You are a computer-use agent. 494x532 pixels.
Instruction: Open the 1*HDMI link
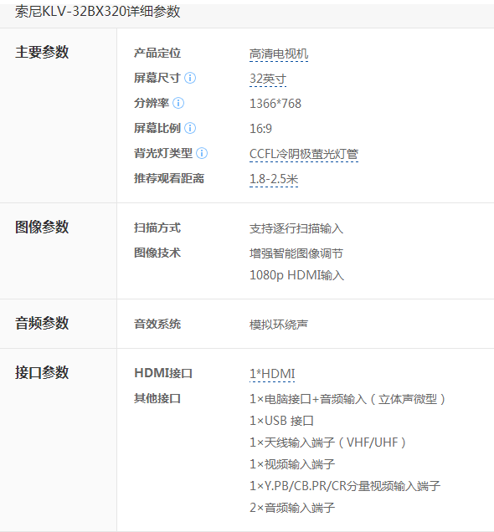pos(272,374)
